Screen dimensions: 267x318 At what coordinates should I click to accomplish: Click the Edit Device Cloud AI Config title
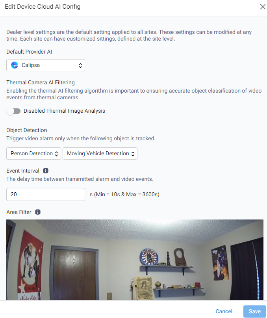[43, 7]
